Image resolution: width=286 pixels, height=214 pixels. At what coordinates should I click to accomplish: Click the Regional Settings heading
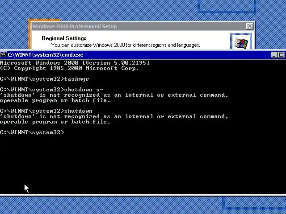pos(64,38)
